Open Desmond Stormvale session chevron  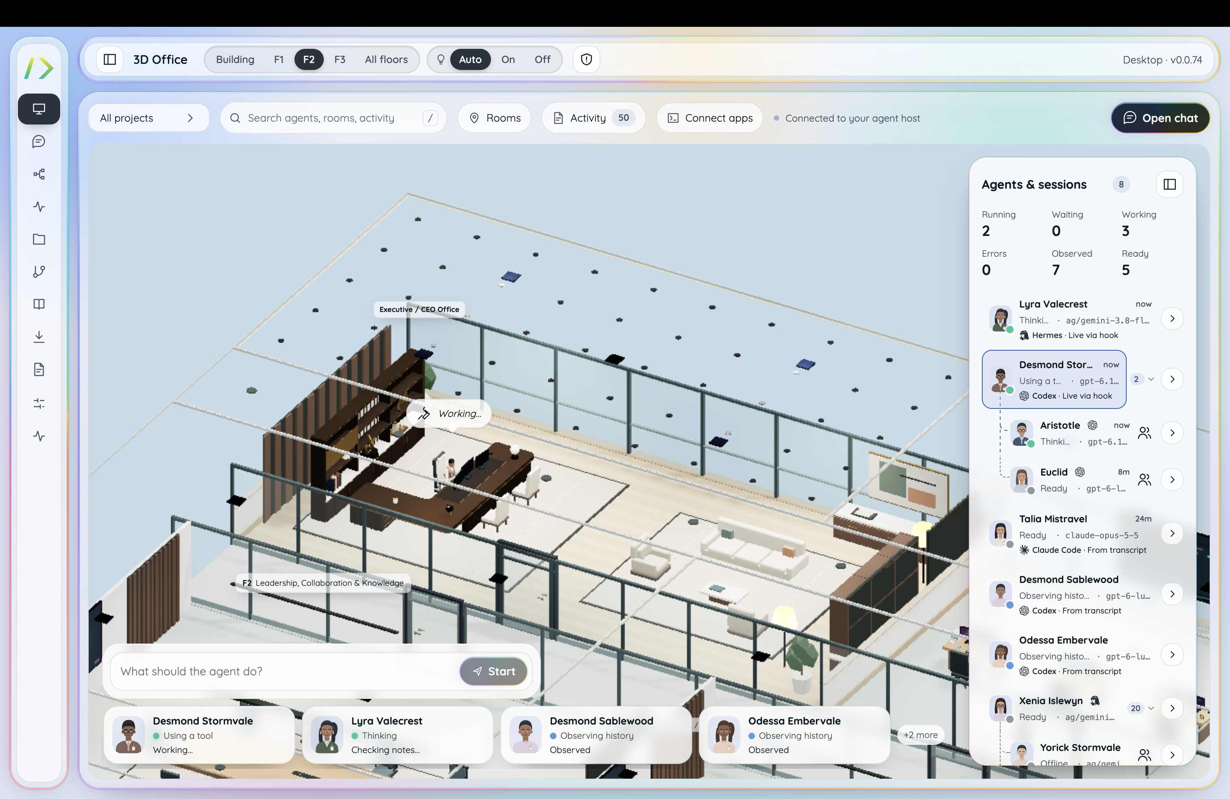coord(1172,379)
